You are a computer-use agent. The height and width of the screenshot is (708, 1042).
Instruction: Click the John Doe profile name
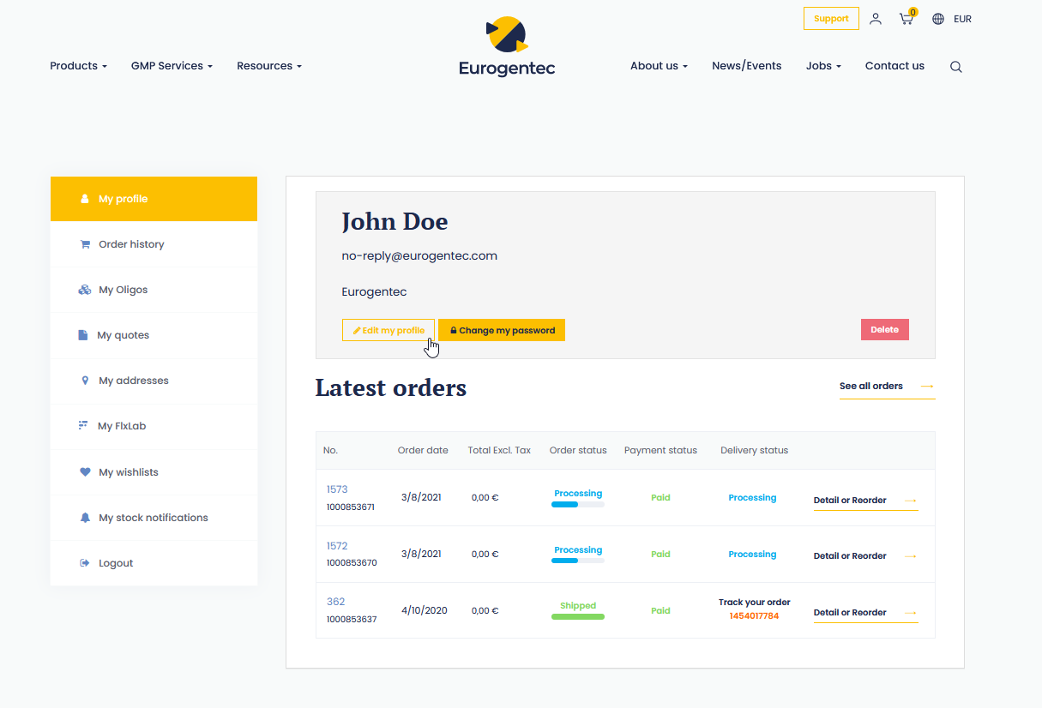click(395, 222)
